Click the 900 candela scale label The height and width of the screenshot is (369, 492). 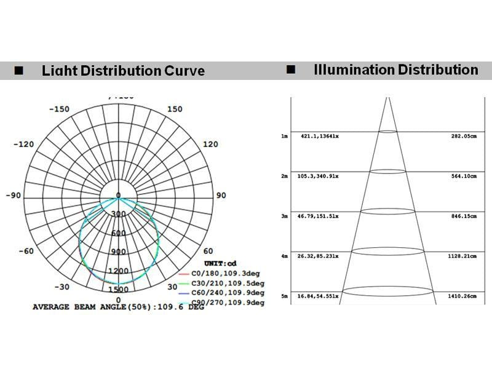click(x=118, y=252)
